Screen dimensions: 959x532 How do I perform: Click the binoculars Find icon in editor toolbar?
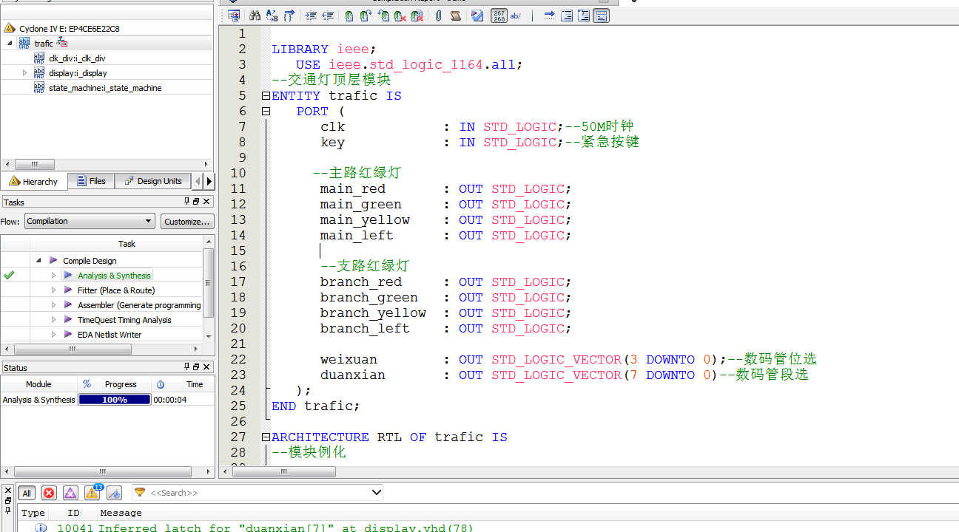click(x=255, y=16)
